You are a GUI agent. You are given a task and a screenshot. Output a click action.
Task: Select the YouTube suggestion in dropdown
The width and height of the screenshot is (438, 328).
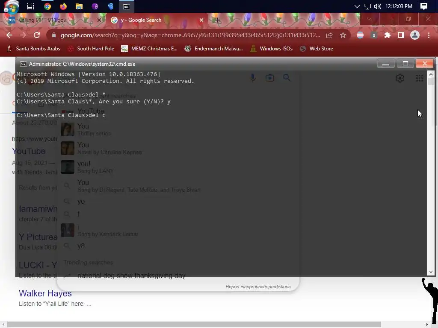tap(179, 111)
